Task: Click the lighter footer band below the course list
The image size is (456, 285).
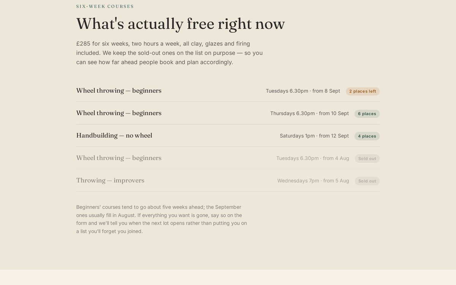Action: [x=228, y=277]
